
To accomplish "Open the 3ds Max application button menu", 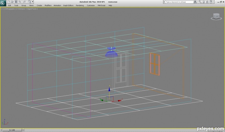I will tap(3, 3).
